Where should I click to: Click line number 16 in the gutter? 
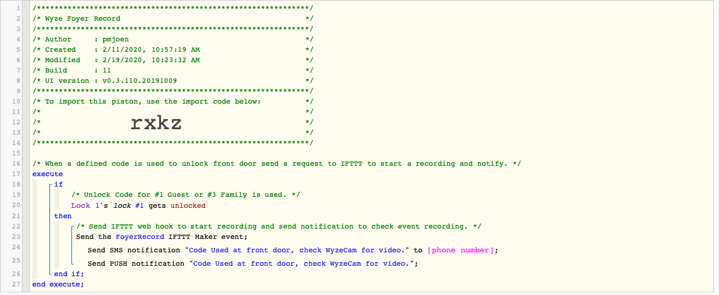(17, 163)
